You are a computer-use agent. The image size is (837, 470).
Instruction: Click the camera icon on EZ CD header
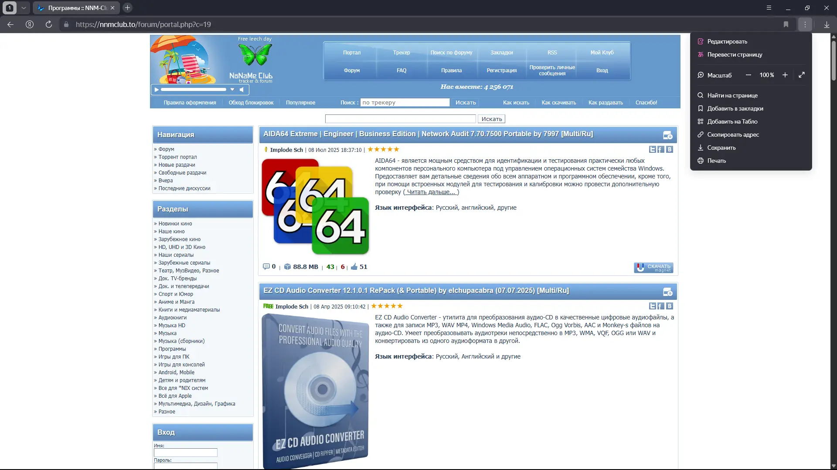(x=667, y=292)
